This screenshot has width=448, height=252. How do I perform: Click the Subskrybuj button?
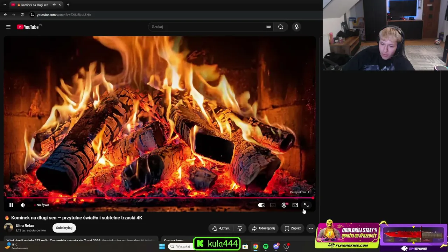pyautogui.click(x=64, y=228)
